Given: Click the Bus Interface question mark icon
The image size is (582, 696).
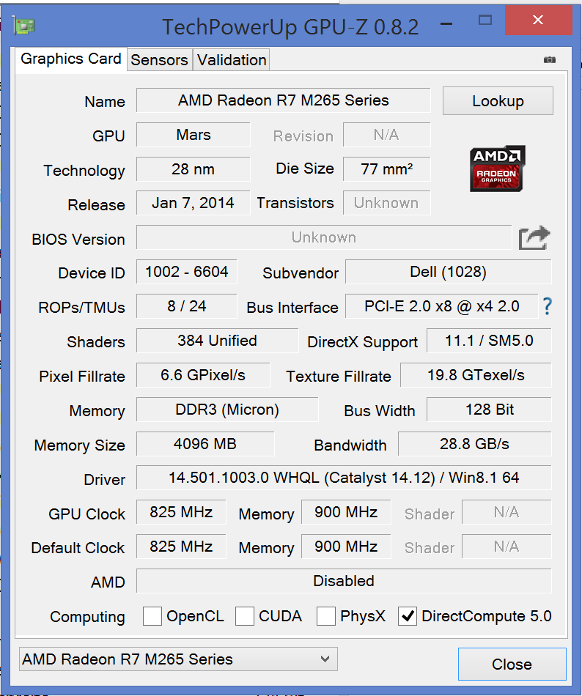Looking at the screenshot, I should pyautogui.click(x=546, y=306).
